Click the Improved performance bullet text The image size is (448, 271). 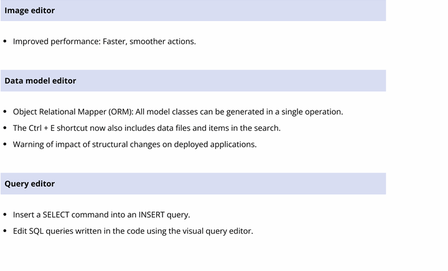coord(105,42)
